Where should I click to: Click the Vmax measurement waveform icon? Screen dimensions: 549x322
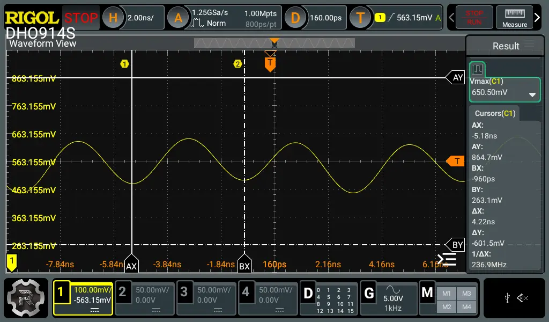(477, 69)
